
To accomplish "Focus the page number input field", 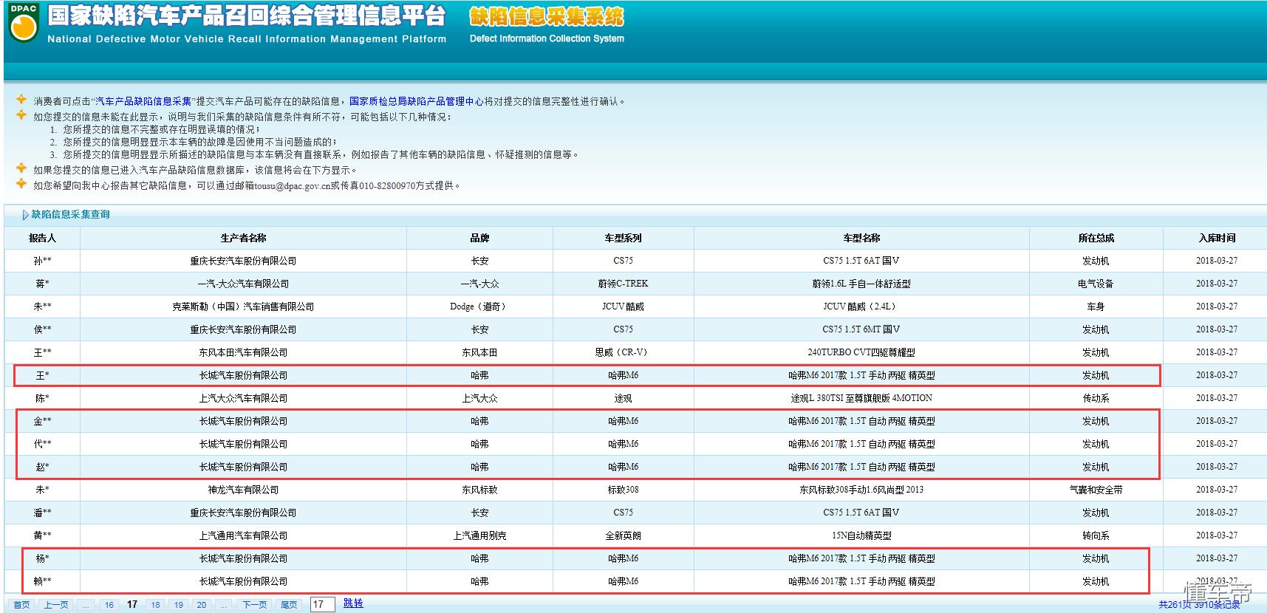I will [x=322, y=604].
